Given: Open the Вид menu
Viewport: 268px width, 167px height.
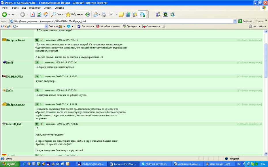Looking at the screenshot, I should click(24, 8).
